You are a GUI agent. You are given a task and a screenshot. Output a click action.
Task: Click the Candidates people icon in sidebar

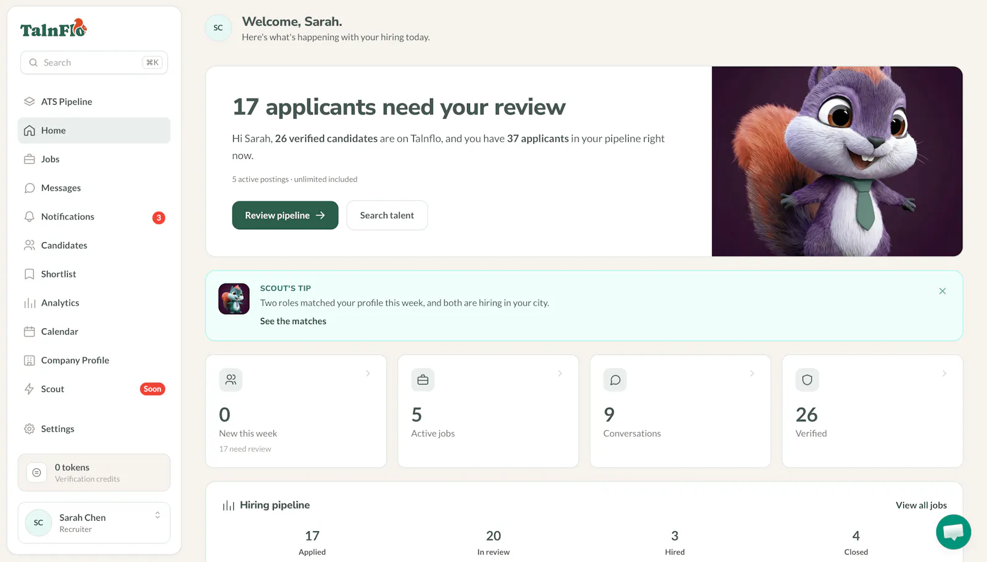click(x=29, y=245)
